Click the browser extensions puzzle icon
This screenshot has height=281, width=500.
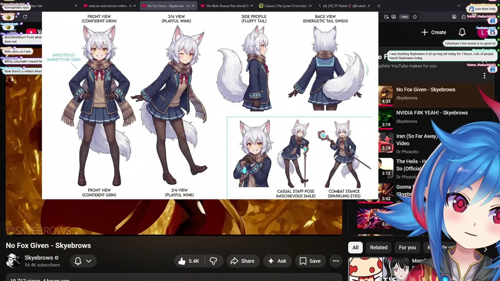click(464, 17)
